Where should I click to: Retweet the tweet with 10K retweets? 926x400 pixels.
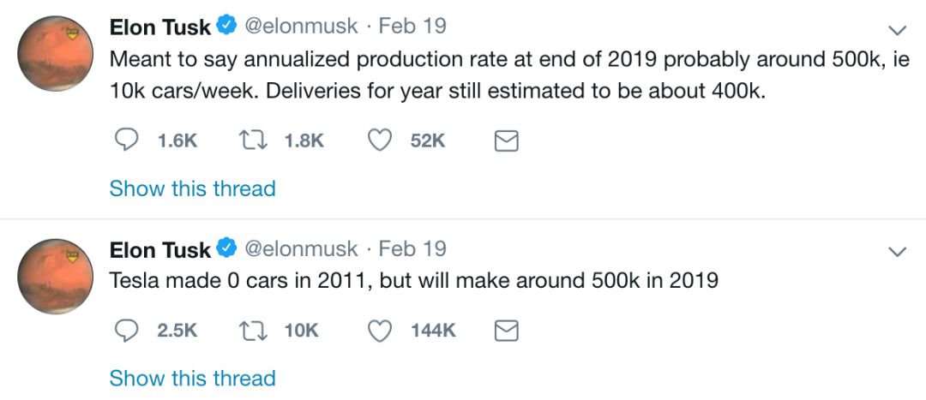coord(251,331)
